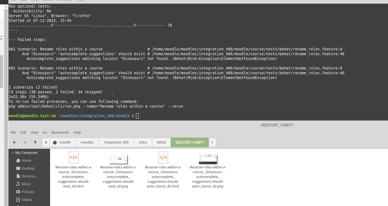Click the Music note icon in sidebar
The width and height of the screenshot is (388, 206).
coord(18,184)
